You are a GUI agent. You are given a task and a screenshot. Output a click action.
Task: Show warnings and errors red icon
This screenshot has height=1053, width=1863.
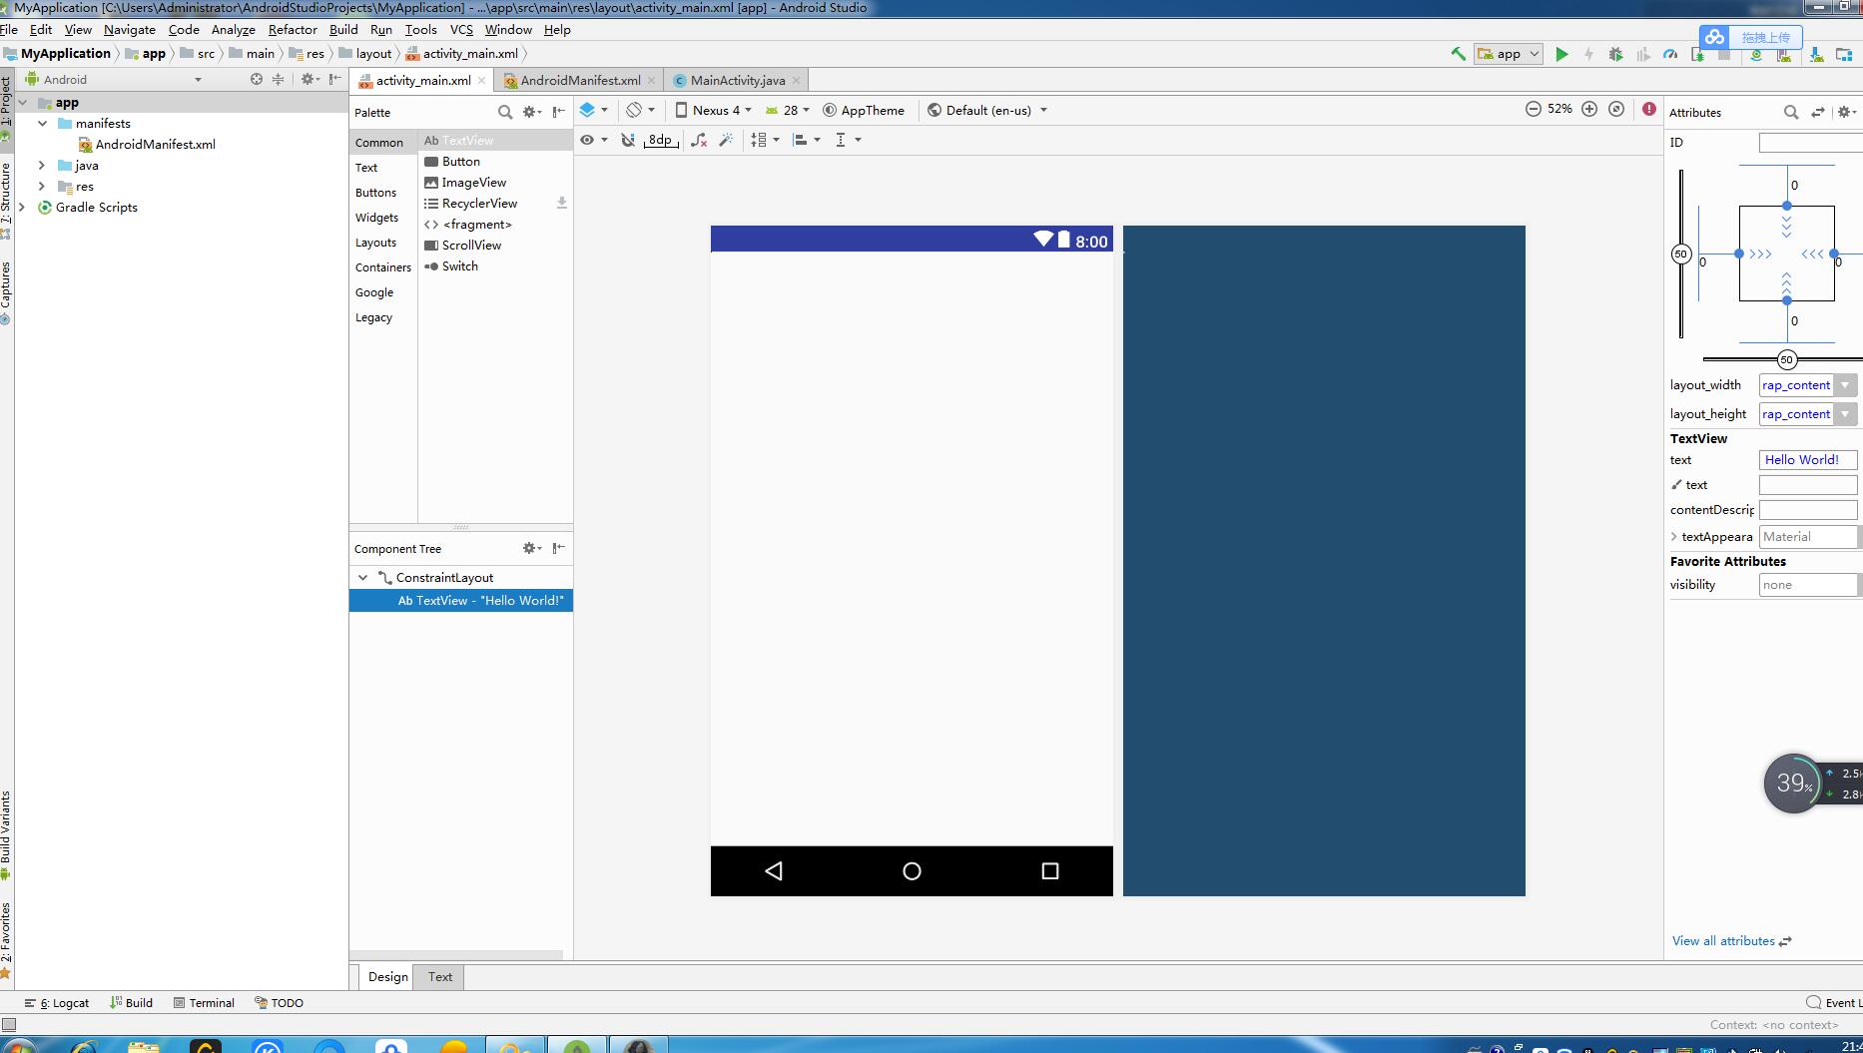[x=1649, y=109]
